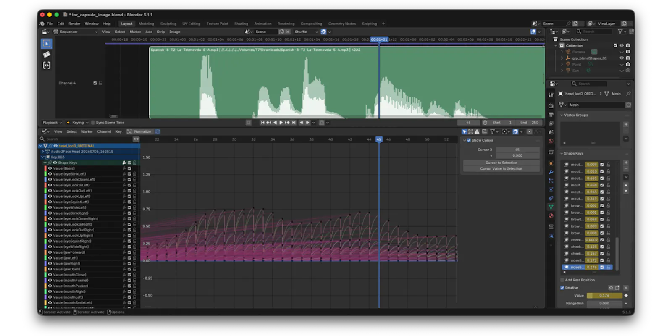Select the Blade cut tool in the sequencer
This screenshot has height=336, width=672.
click(47, 55)
